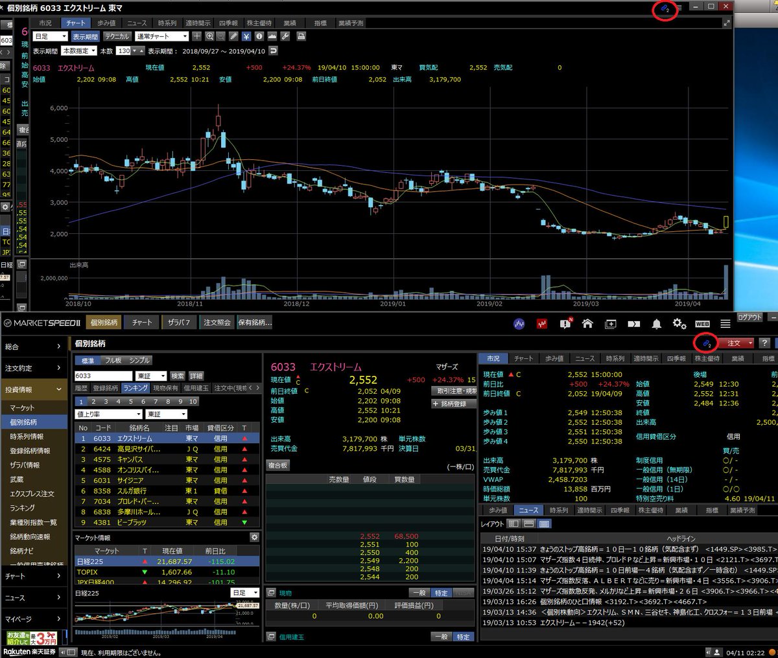The image size is (778, 658).
Task: Toggle 表示期間 button in chart toolbar
Action: click(85, 36)
